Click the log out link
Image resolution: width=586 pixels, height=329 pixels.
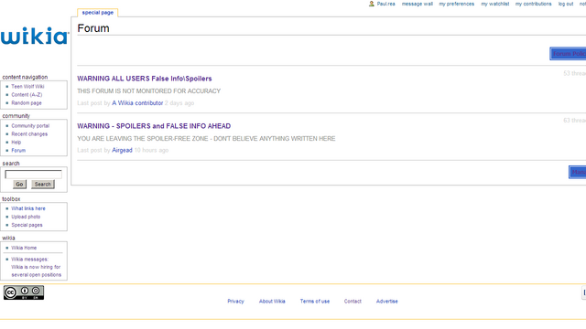[x=566, y=4]
